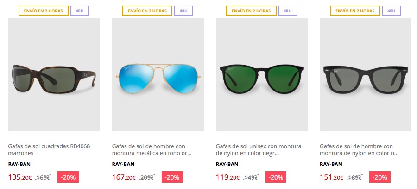Click RAY-BAN brand label under the aviator sunglasses
Image resolution: width=417 pixels, height=189 pixels.
[123, 164]
